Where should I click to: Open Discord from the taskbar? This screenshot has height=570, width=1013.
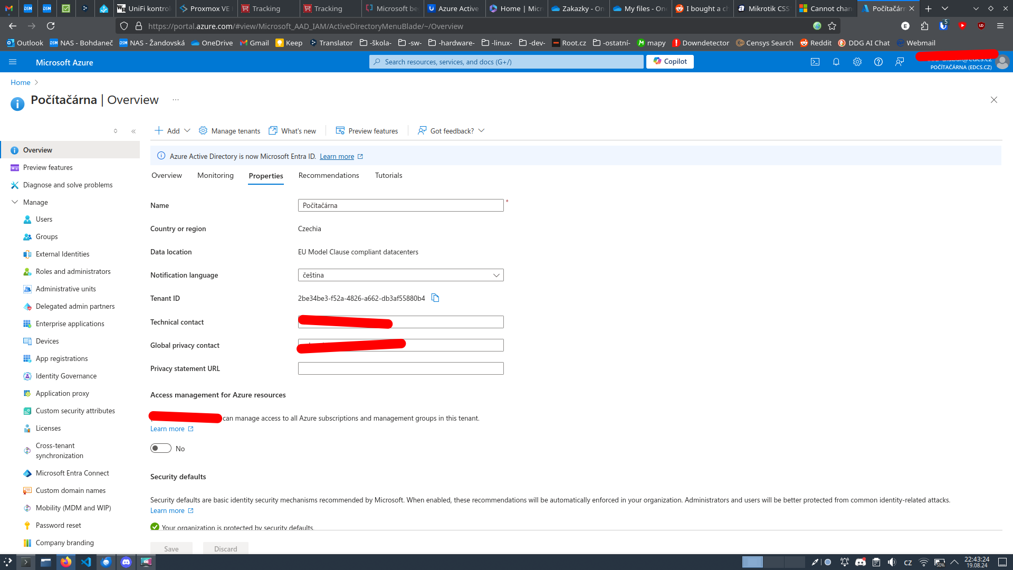coord(126,562)
